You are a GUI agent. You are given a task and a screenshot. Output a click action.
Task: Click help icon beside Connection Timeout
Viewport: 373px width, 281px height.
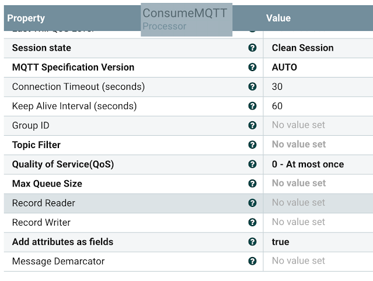252,86
